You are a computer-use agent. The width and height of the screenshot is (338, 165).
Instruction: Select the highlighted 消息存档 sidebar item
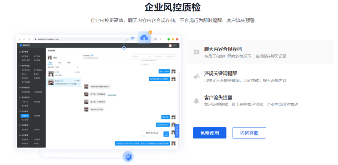tap(24, 115)
